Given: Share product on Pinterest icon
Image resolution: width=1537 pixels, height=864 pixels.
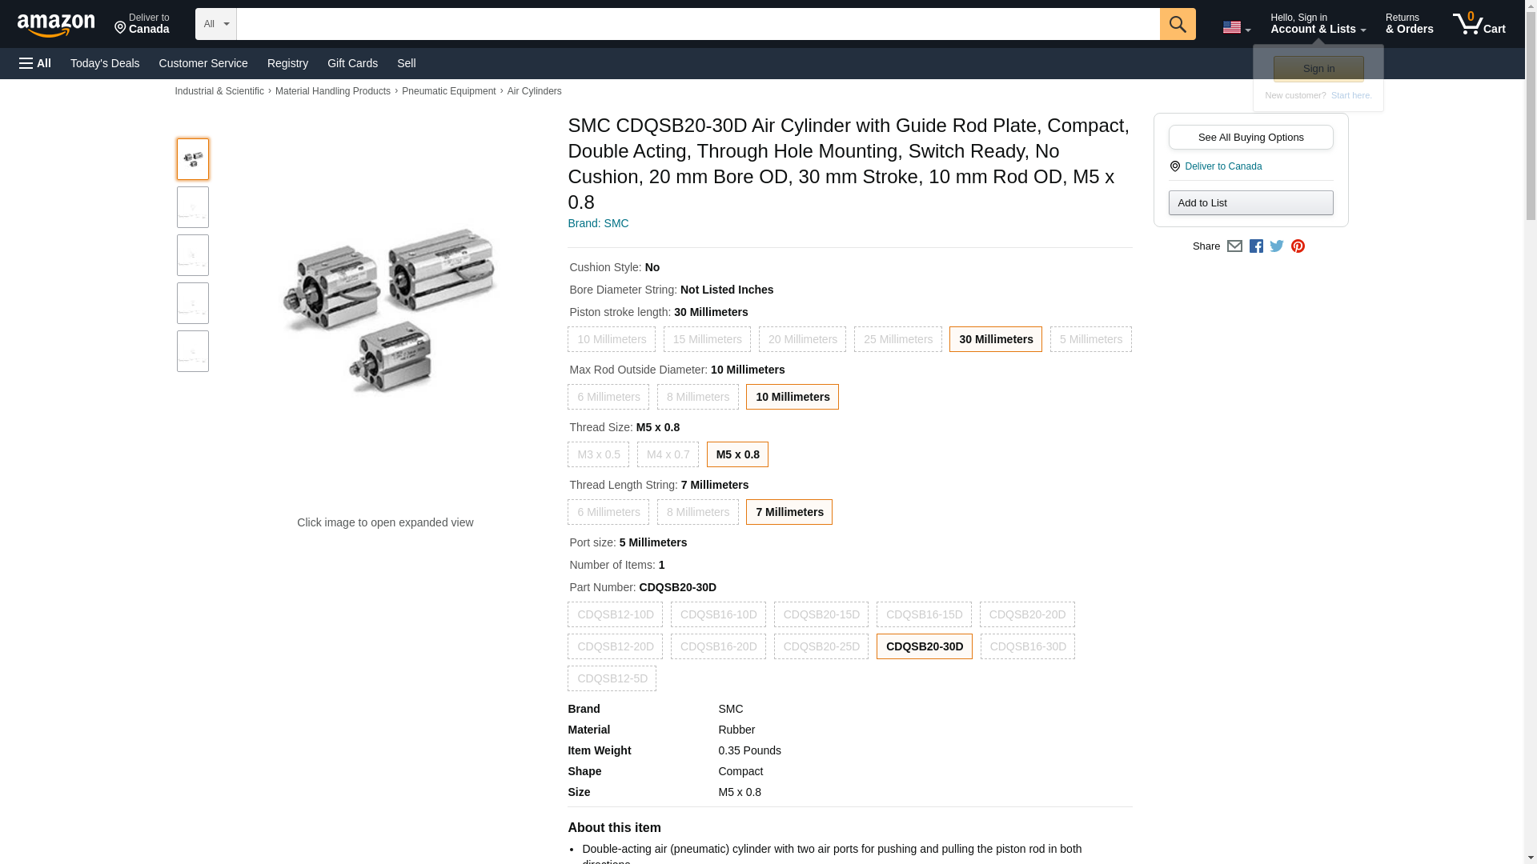Looking at the screenshot, I should (x=1298, y=246).
